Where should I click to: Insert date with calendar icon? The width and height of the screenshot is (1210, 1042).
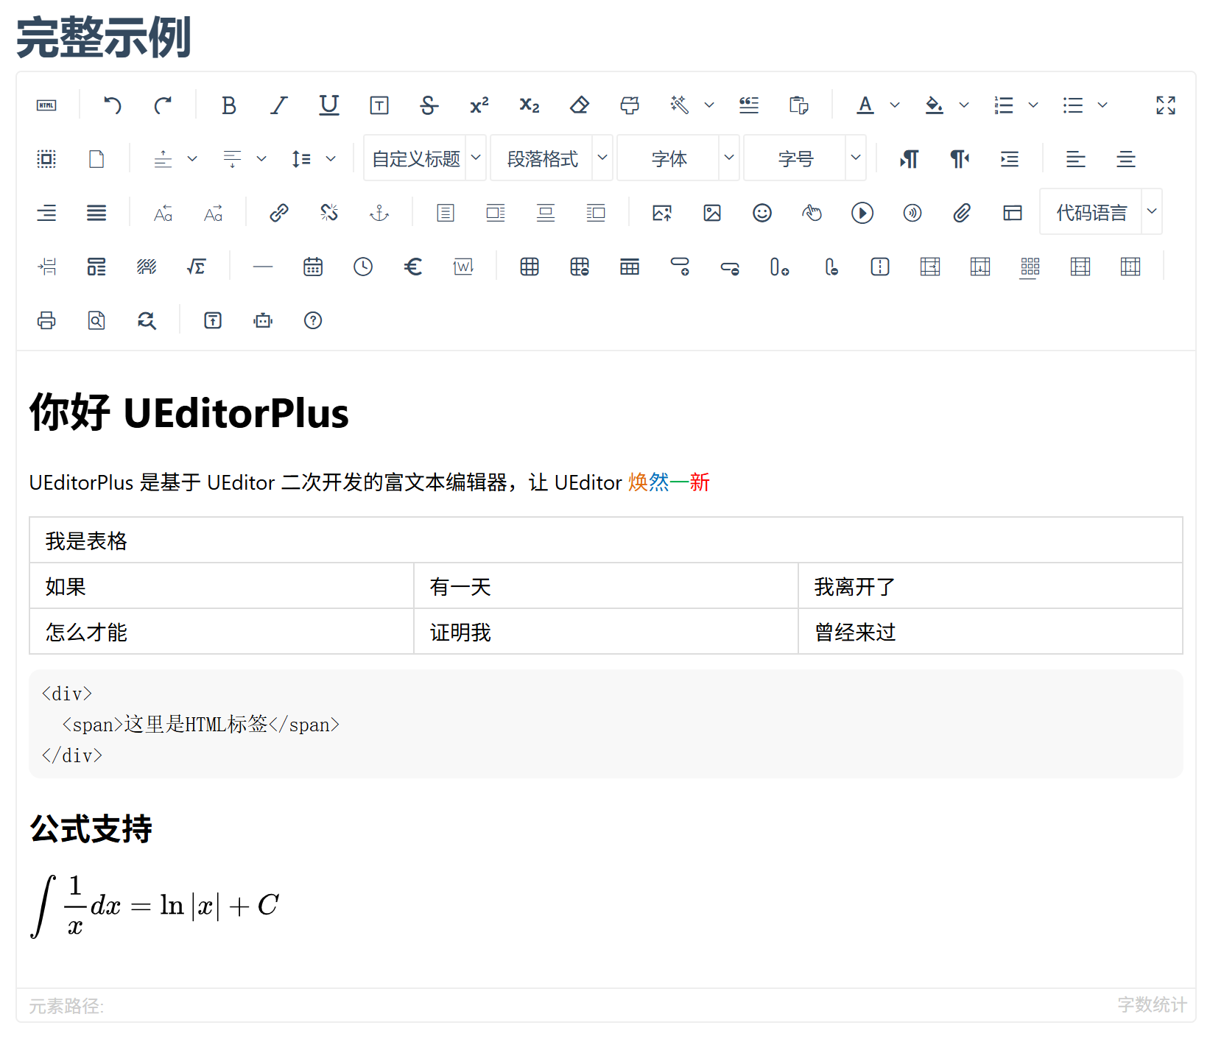click(x=313, y=267)
